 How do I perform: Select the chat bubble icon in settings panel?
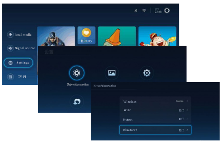coord(77,102)
